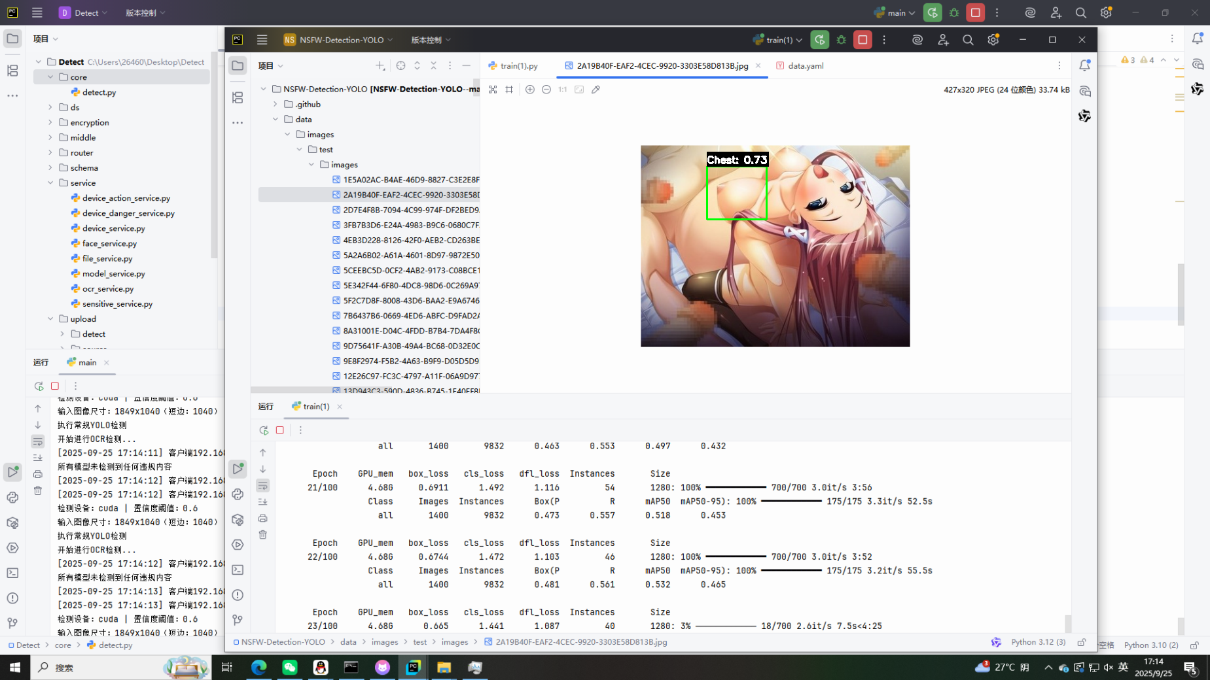Expand the .github folder
The image size is (1210, 680).
pyautogui.click(x=276, y=104)
